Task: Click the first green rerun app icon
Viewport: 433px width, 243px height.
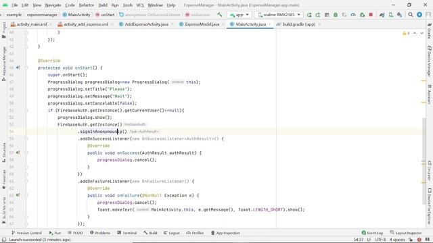Action: click(309, 15)
